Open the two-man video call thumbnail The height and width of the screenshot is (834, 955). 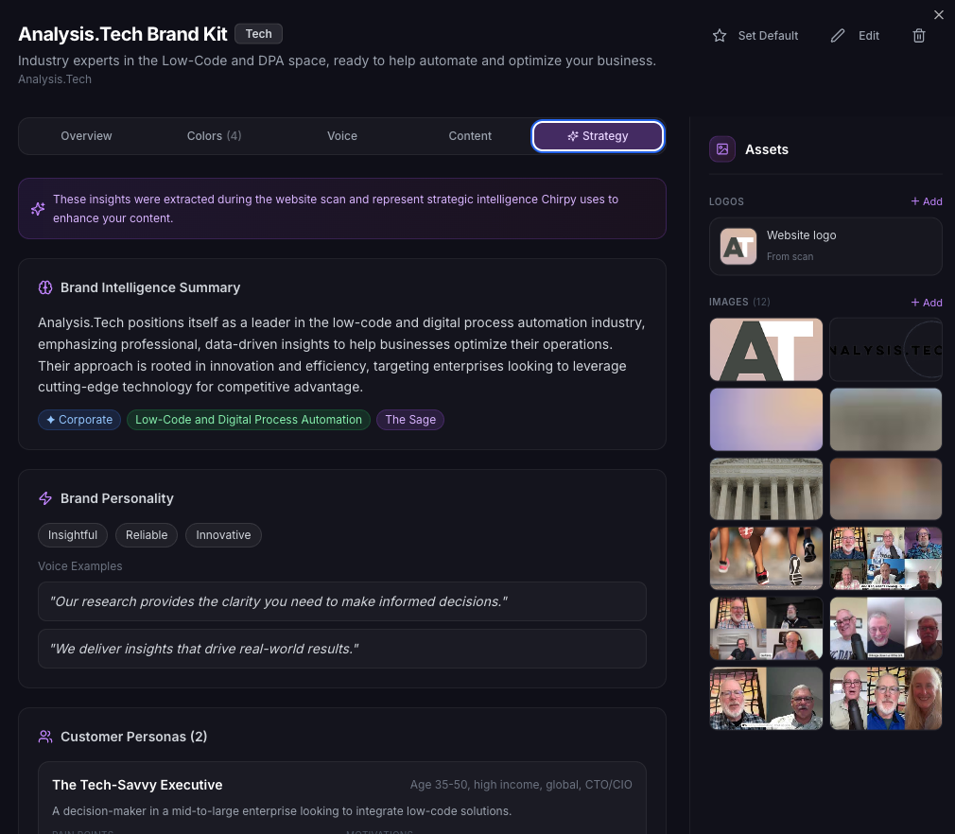pyautogui.click(x=766, y=699)
